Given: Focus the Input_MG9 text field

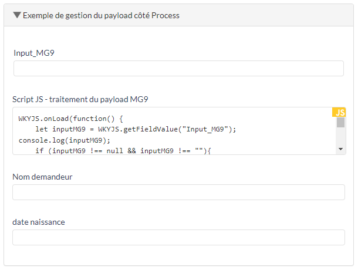Looking at the screenshot, I should tap(178, 69).
